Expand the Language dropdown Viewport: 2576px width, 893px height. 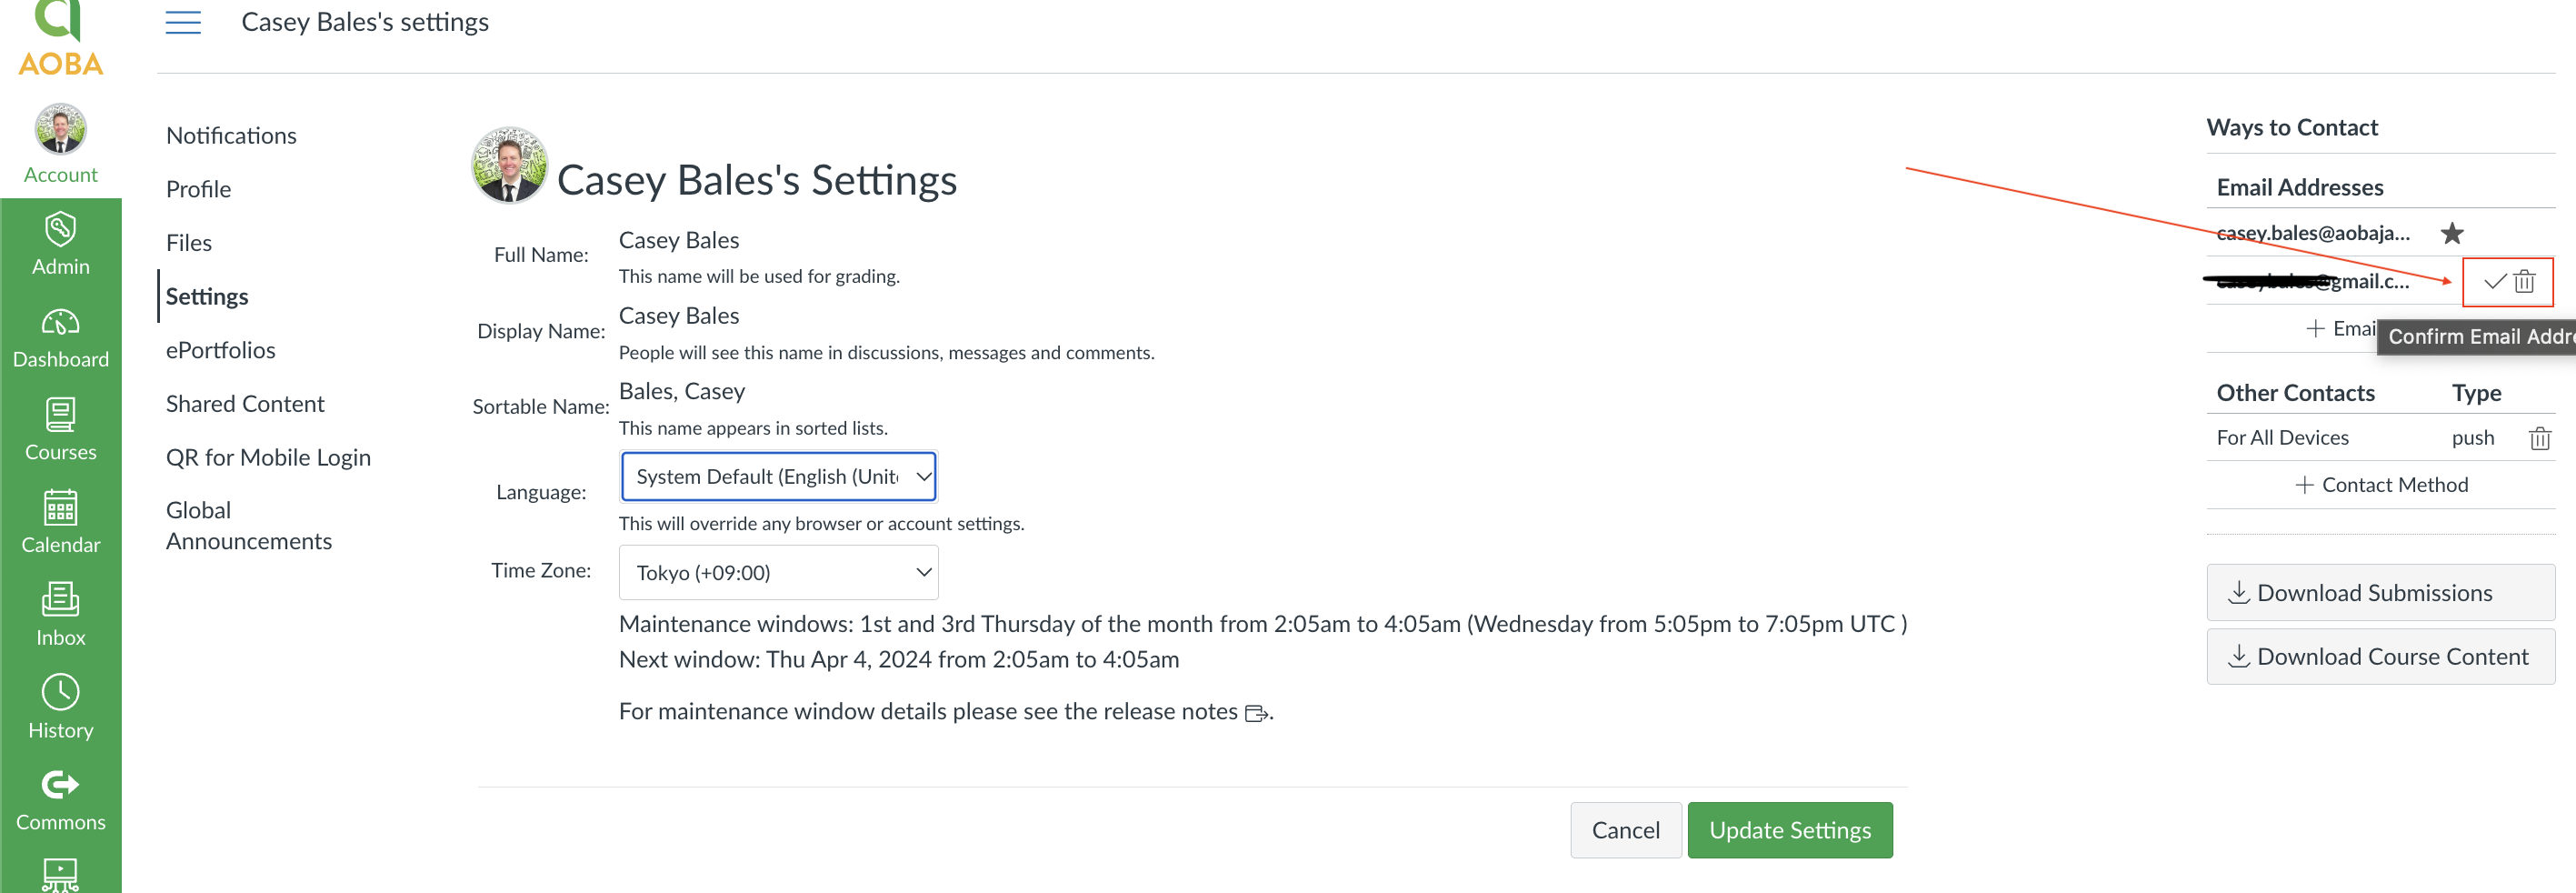(x=778, y=477)
